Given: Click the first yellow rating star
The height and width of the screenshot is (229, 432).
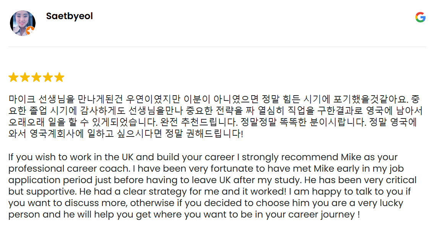Looking at the screenshot, I should [13, 78].
